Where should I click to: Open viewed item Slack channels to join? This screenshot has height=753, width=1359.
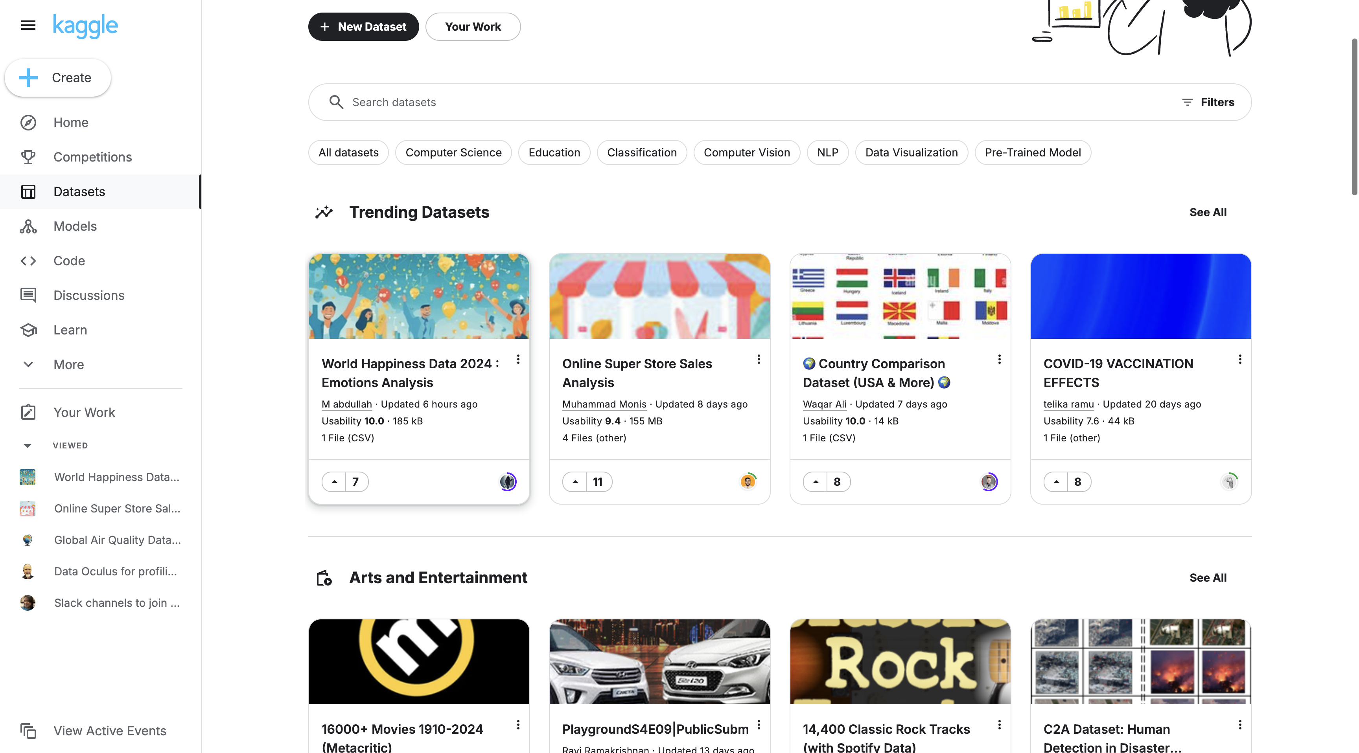tap(101, 603)
